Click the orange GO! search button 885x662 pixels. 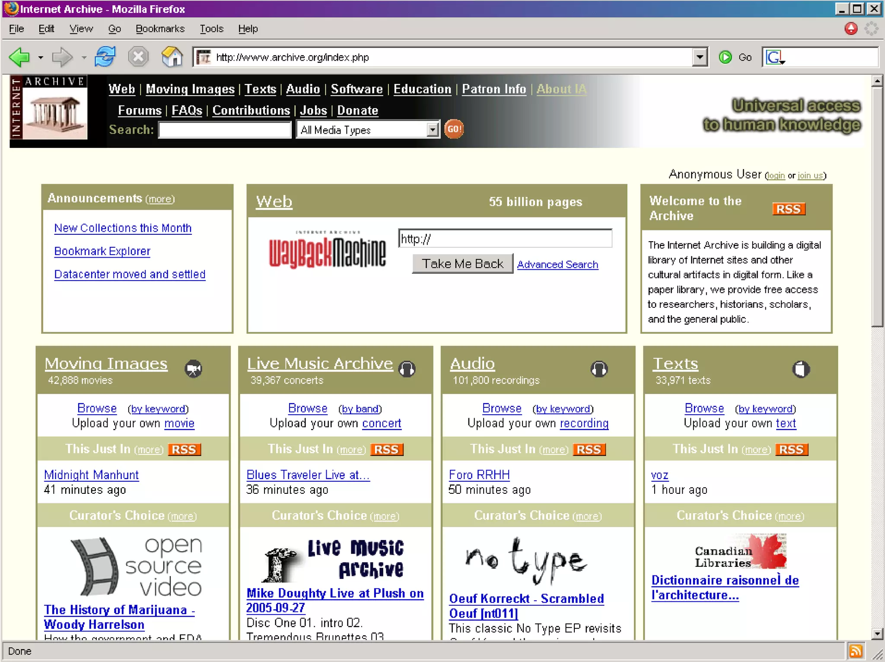click(454, 129)
